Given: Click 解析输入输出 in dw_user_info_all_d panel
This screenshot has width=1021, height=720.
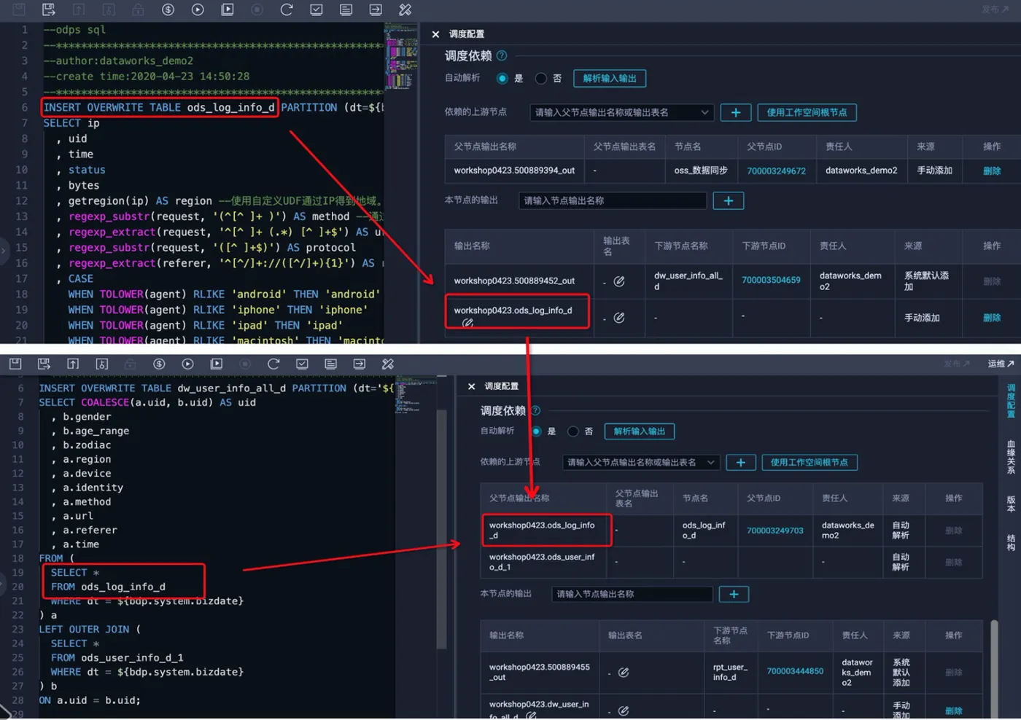Looking at the screenshot, I should pyautogui.click(x=640, y=431).
